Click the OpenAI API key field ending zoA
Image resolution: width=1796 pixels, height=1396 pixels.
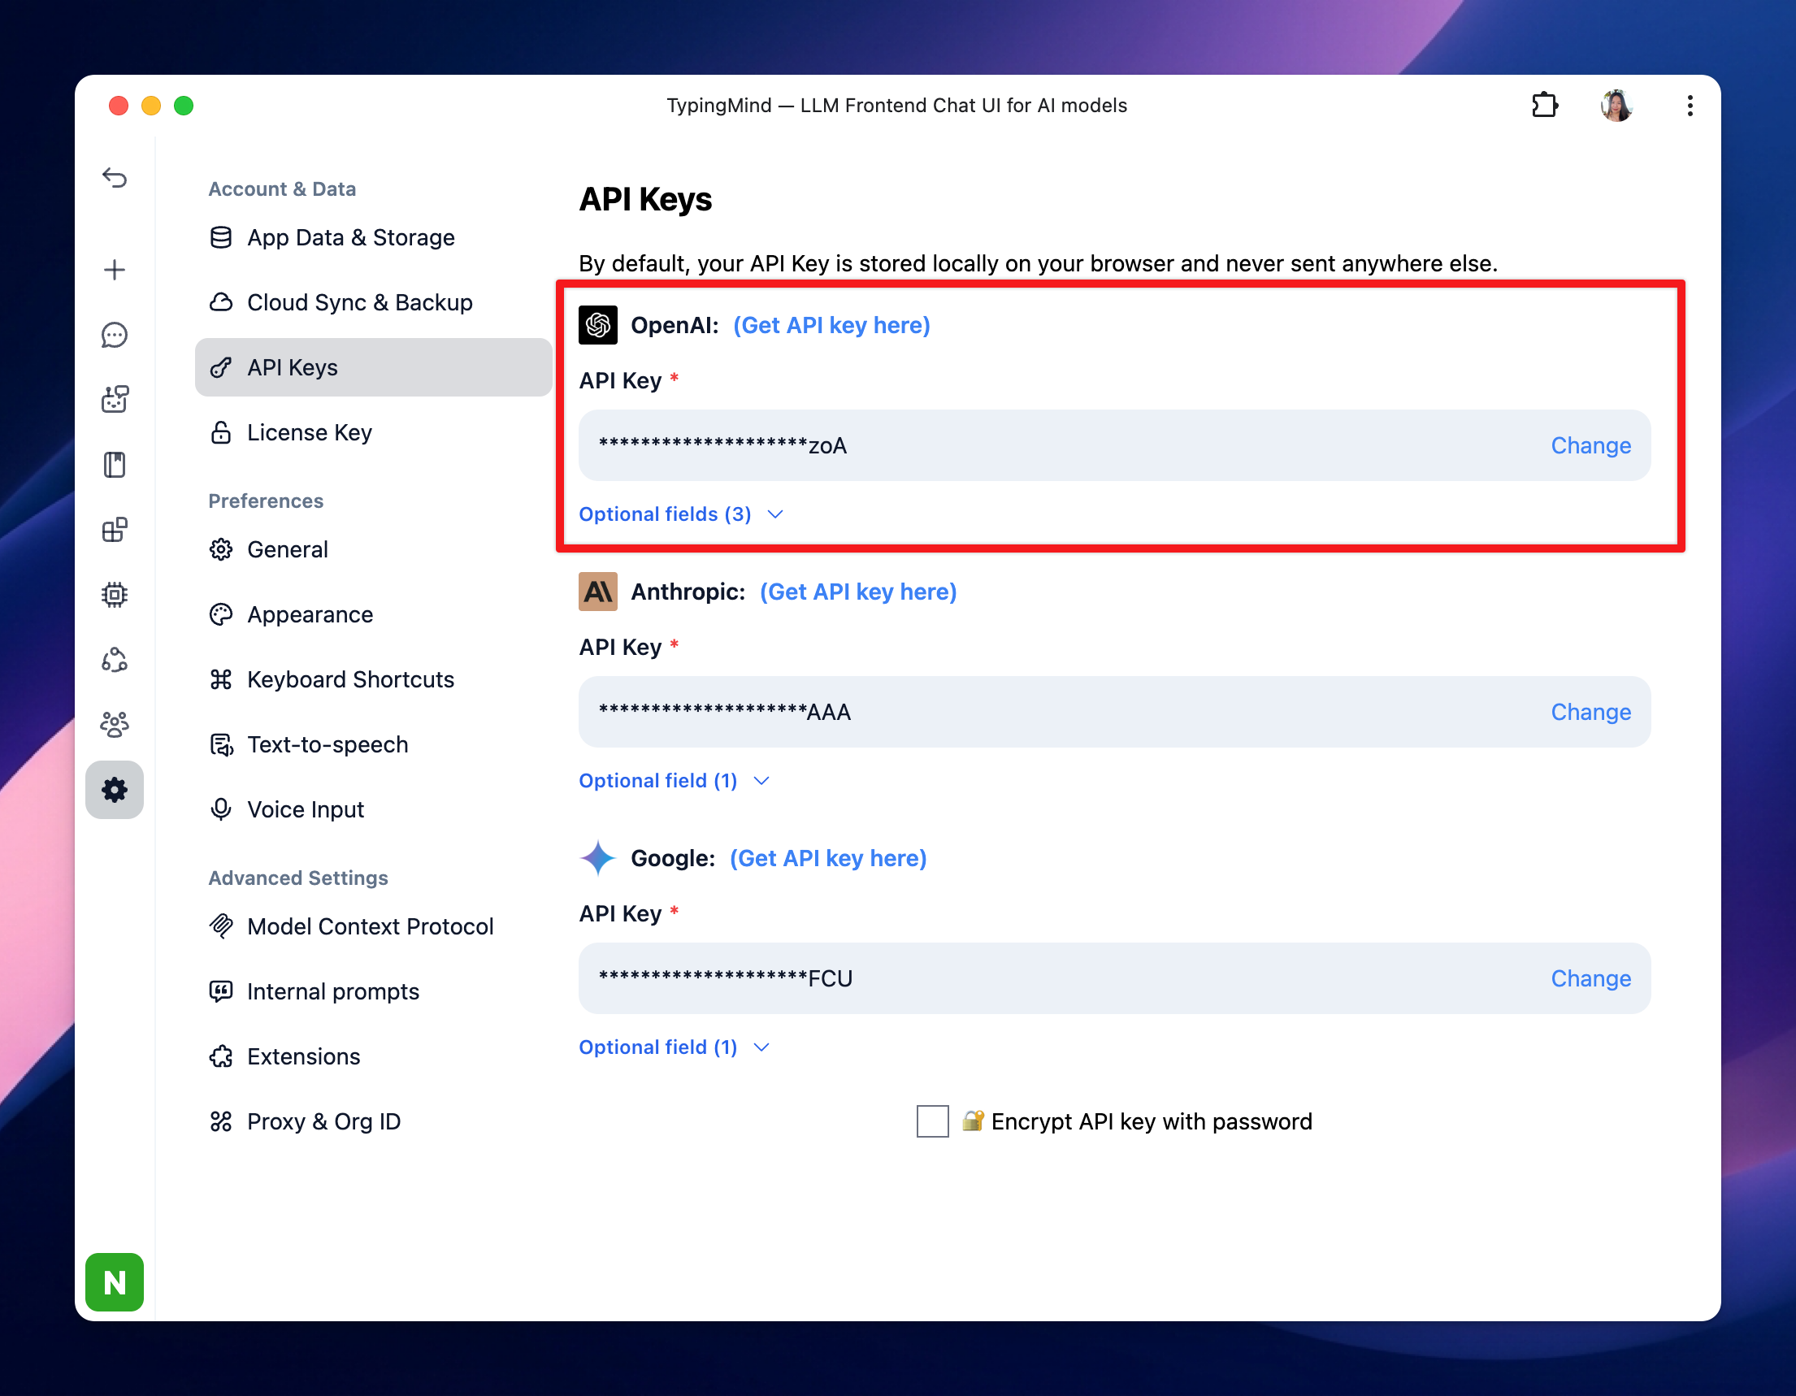click(1114, 444)
